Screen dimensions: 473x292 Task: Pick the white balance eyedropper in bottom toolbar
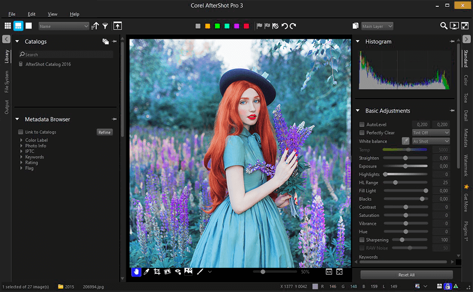pyautogui.click(x=146, y=271)
